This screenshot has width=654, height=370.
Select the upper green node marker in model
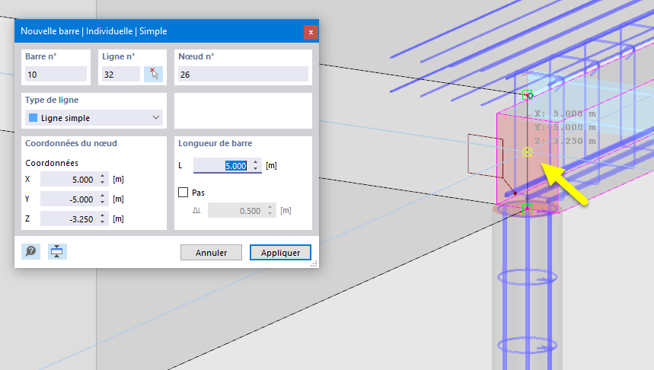(527, 95)
